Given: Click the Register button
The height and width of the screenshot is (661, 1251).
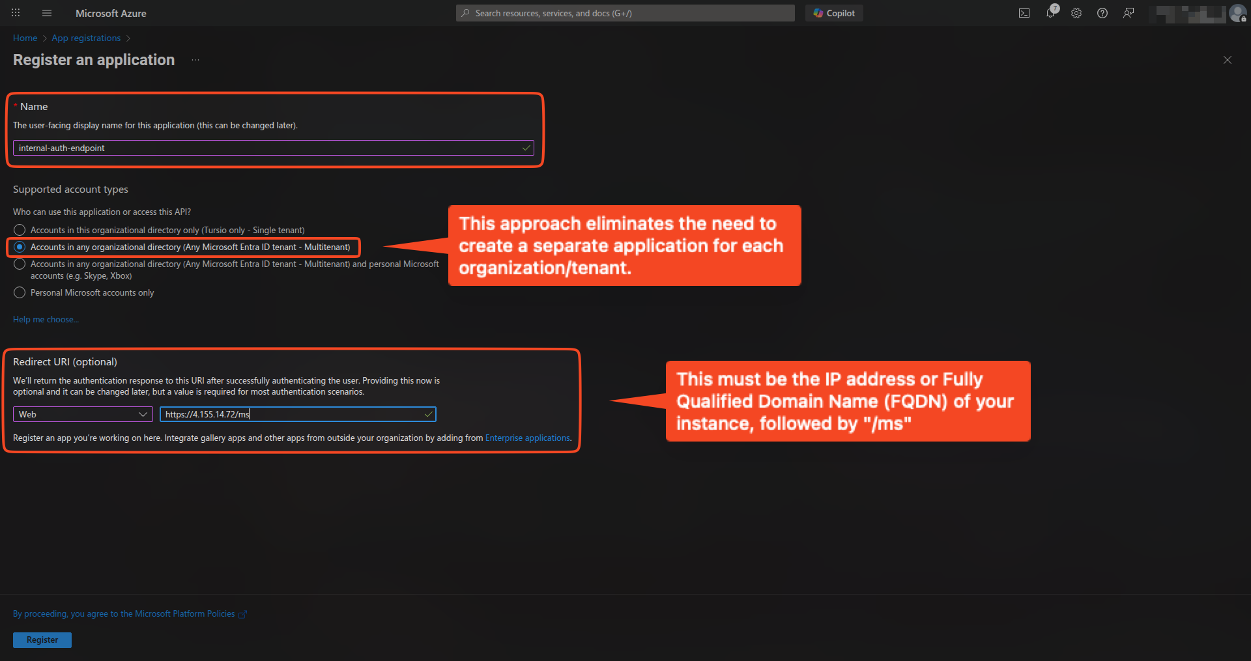Looking at the screenshot, I should [x=42, y=640].
